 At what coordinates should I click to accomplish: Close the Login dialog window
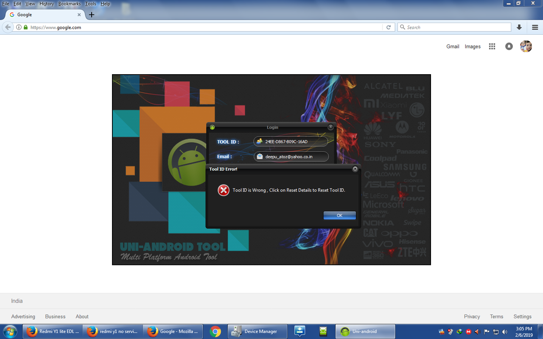click(x=330, y=127)
